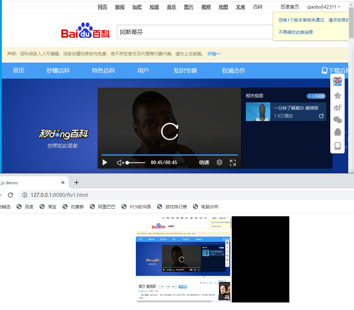The image size is (354, 310).
Task: Select the 用户 nav tab
Action: click(x=143, y=71)
